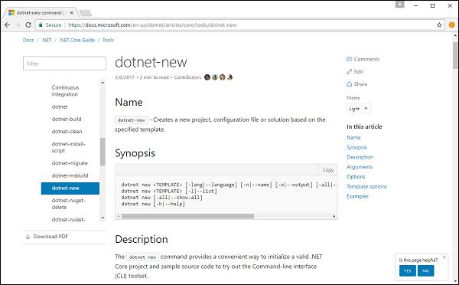This screenshot has width=459, height=285.
Task: Click the Chrome user profile icon
Action: (x=400, y=4)
